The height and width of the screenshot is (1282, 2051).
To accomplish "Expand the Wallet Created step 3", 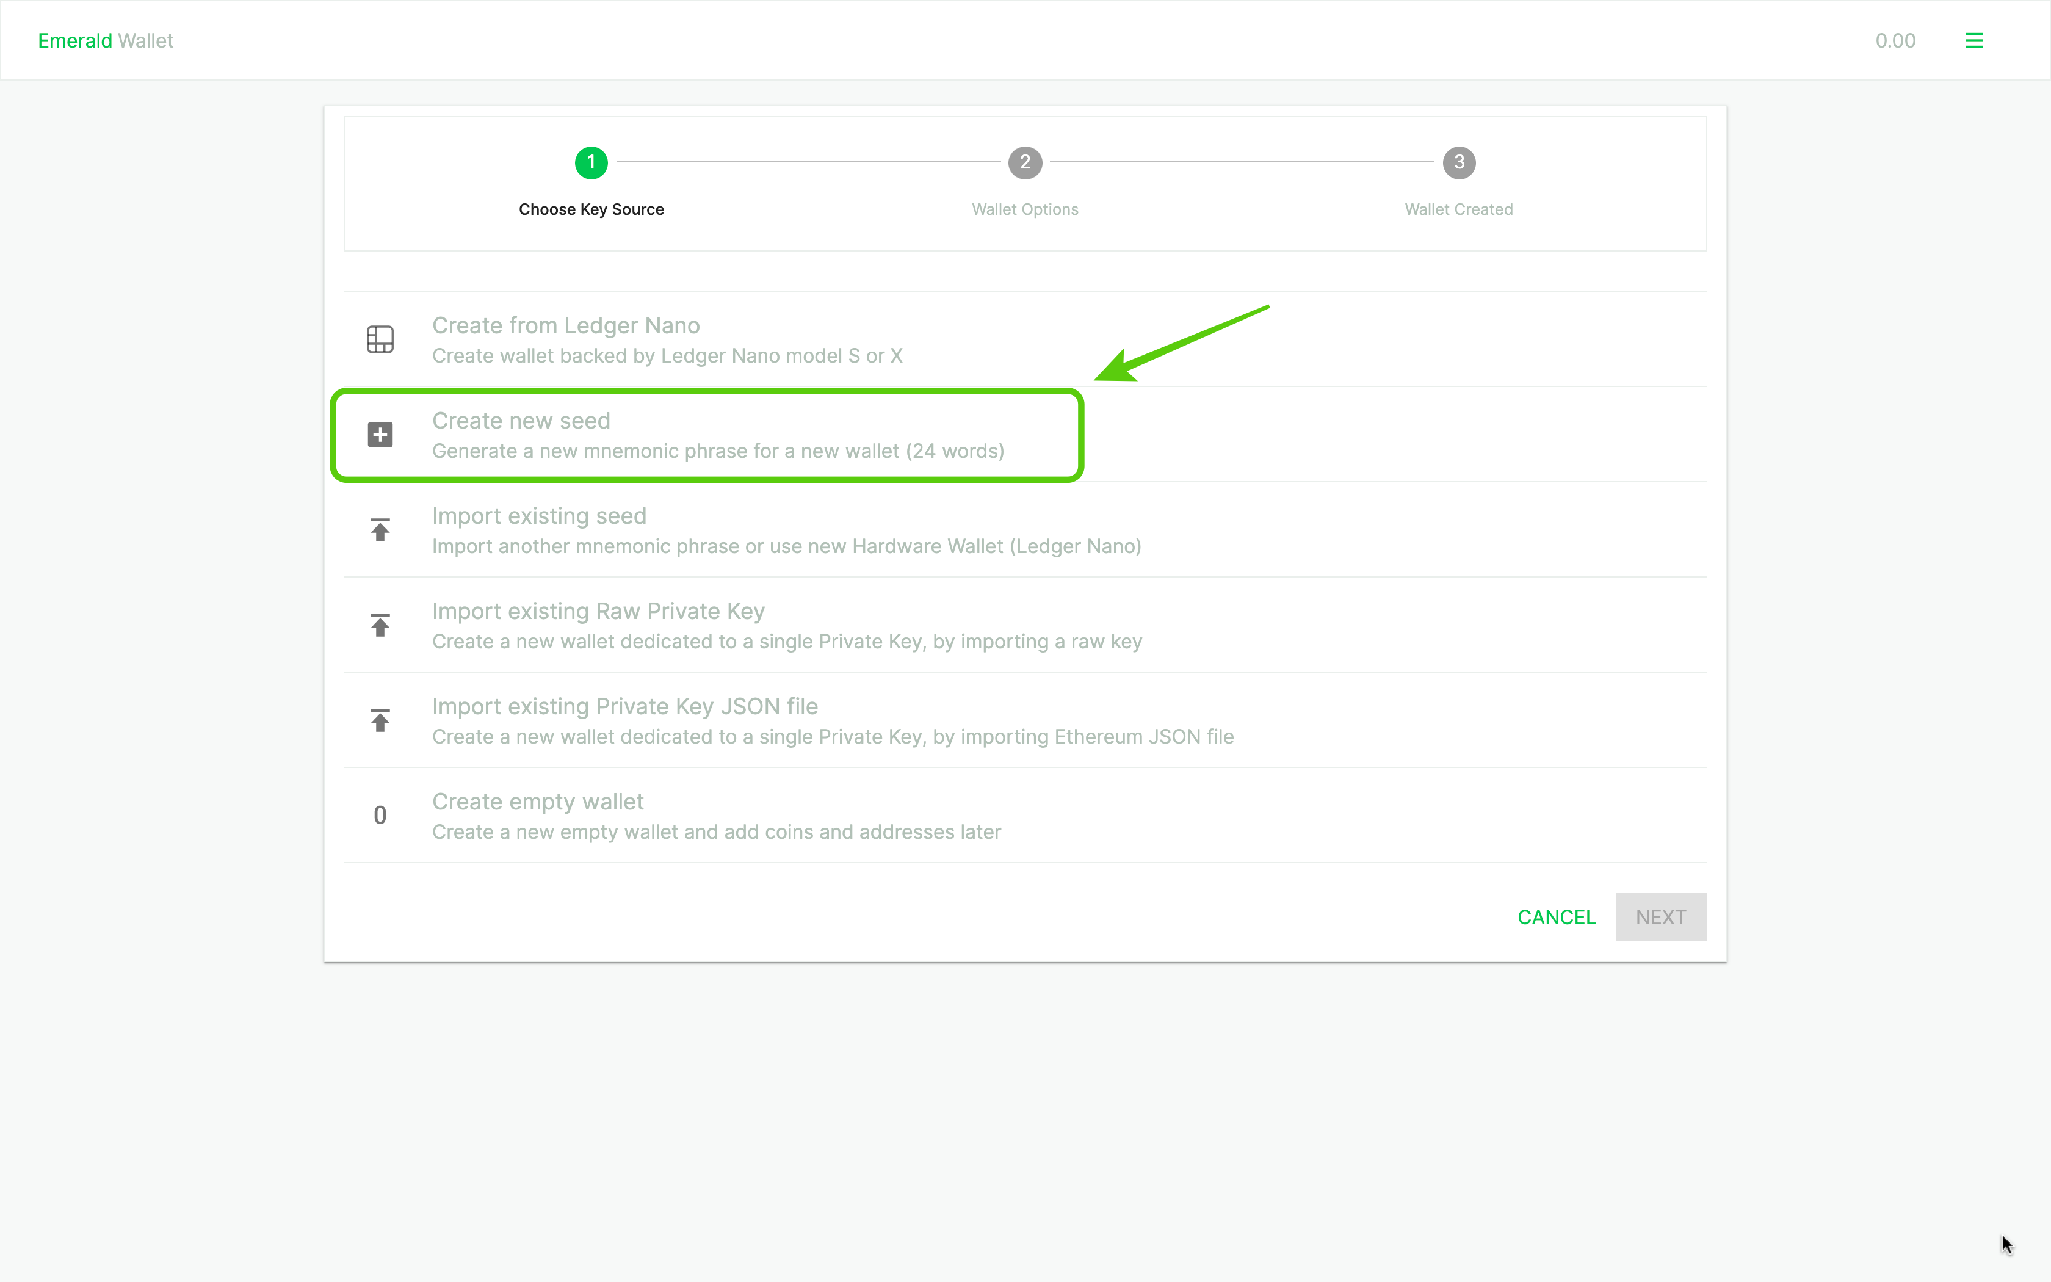I will tap(1459, 162).
